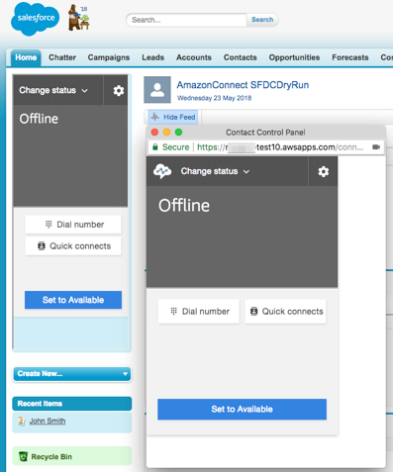Open softphone settings gear in sidebar
Screen dimensions: 393x472
coord(119,90)
